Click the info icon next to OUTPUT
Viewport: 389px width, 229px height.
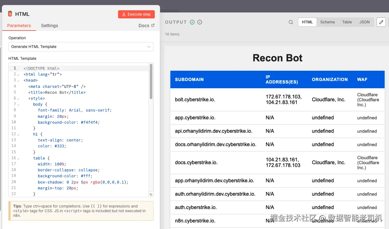click(200, 22)
